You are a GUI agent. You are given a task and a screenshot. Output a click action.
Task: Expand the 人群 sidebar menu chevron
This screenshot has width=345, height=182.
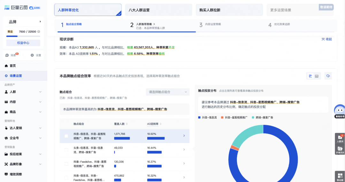(x=40, y=92)
